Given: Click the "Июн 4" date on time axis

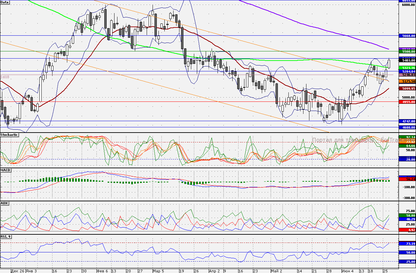Looking at the screenshot, I should (347, 271).
